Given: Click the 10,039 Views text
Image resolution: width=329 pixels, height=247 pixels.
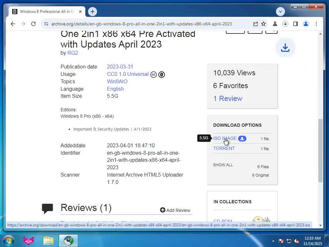Looking at the screenshot, I should tap(234, 73).
